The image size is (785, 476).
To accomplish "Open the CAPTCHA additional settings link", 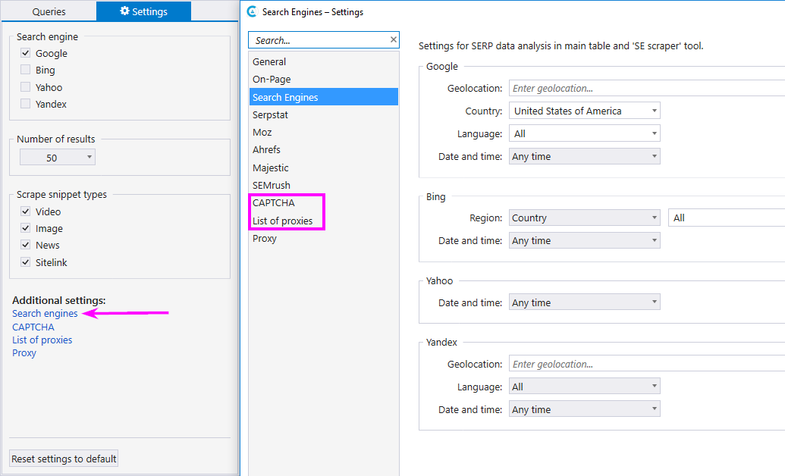I will coord(33,327).
